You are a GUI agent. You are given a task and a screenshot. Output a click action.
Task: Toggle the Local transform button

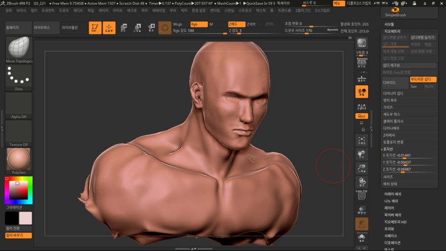[x=362, y=92]
